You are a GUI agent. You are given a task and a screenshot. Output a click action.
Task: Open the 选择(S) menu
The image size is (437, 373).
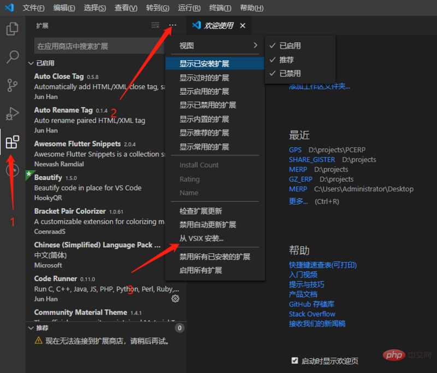pyautogui.click(x=95, y=8)
